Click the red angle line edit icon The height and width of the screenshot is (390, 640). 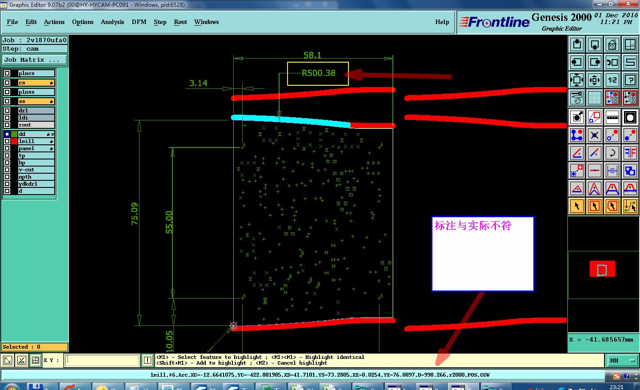pos(577,153)
